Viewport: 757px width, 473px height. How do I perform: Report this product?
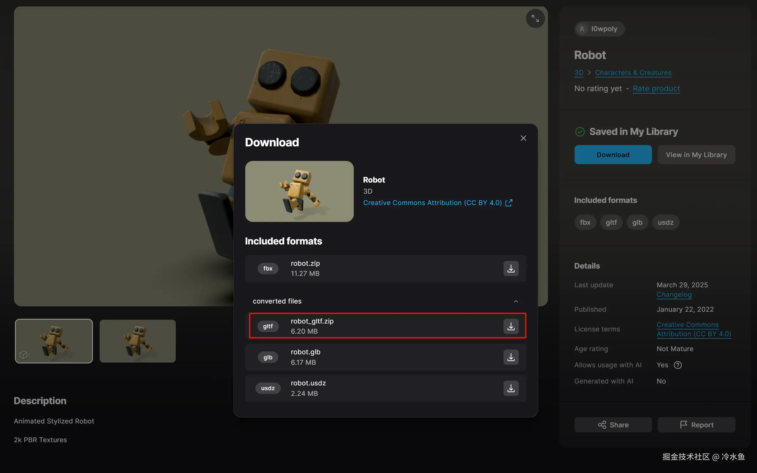696,425
